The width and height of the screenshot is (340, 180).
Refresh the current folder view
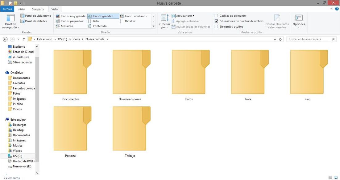[x=280, y=39]
